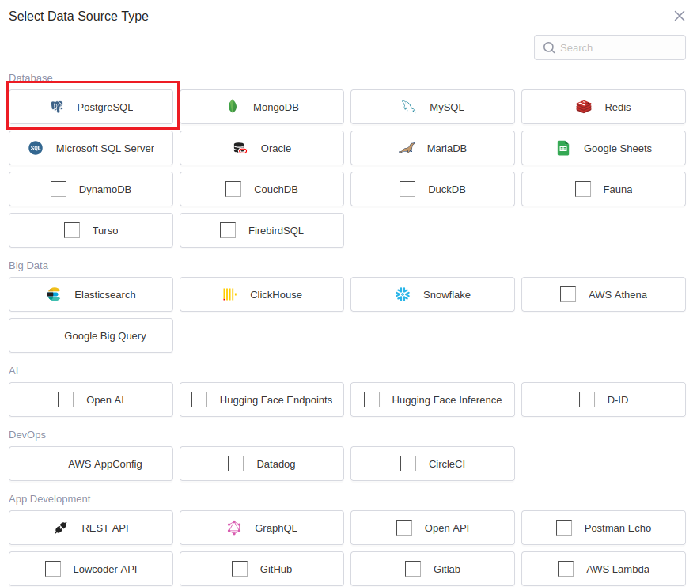This screenshot has width=693, height=587.
Task: Select the PostgreSQL data source
Action: (x=91, y=107)
